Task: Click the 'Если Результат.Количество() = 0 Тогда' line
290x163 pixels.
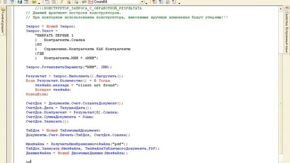Action: point(68,81)
